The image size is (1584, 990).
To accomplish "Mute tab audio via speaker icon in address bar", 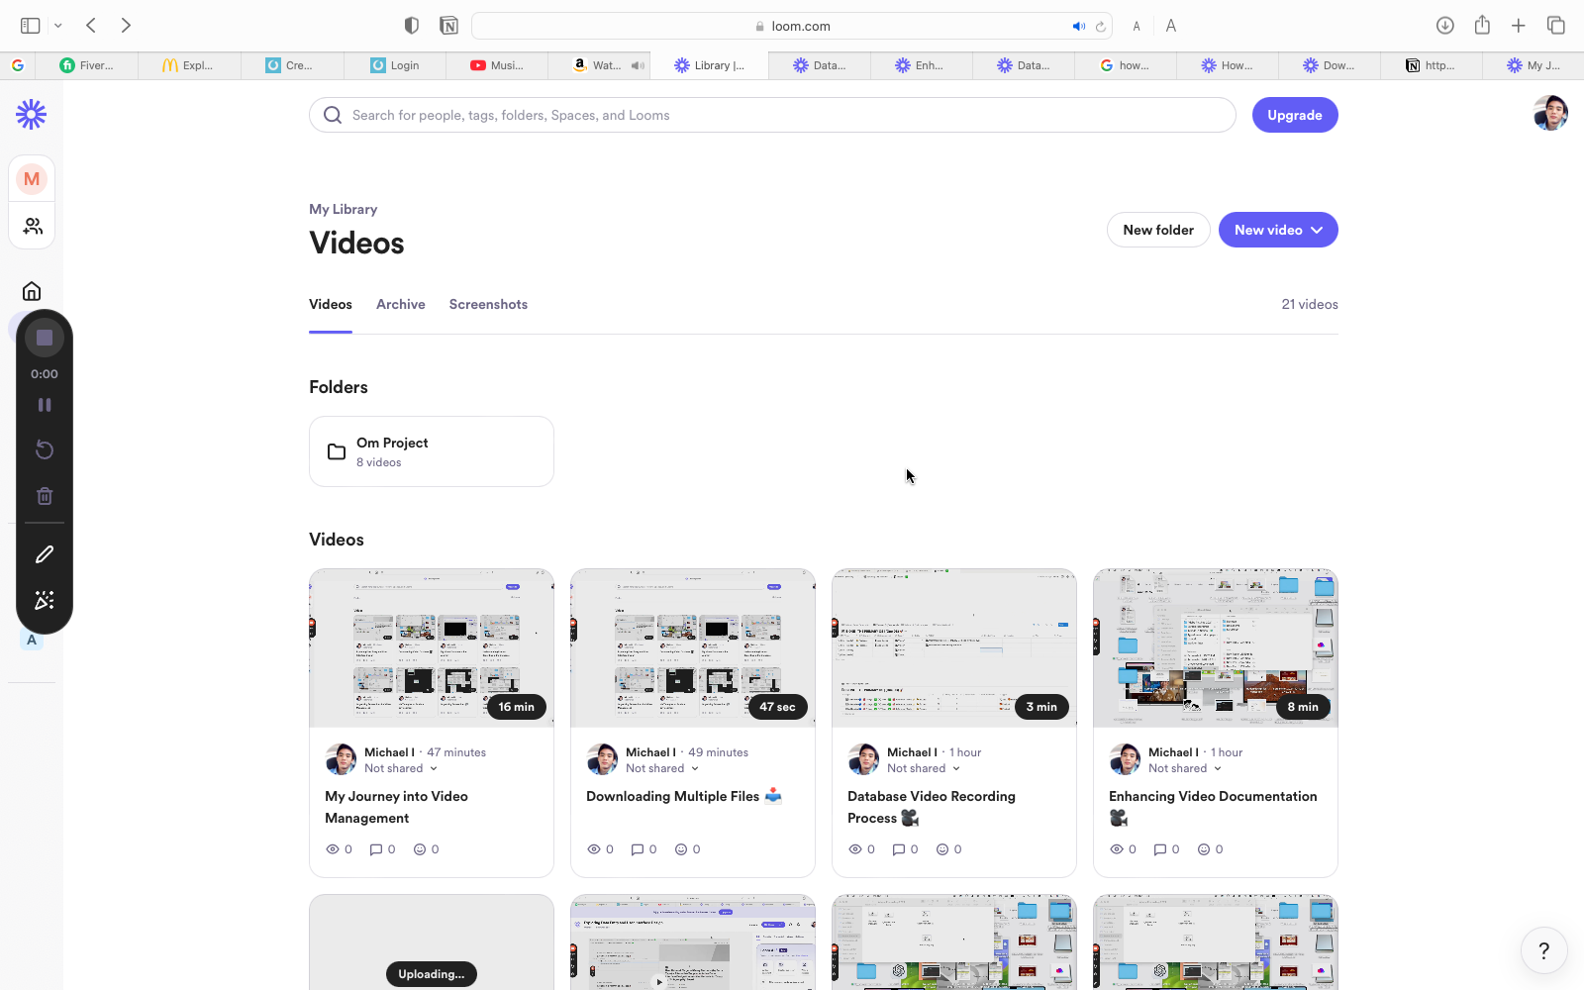I will (x=1079, y=27).
